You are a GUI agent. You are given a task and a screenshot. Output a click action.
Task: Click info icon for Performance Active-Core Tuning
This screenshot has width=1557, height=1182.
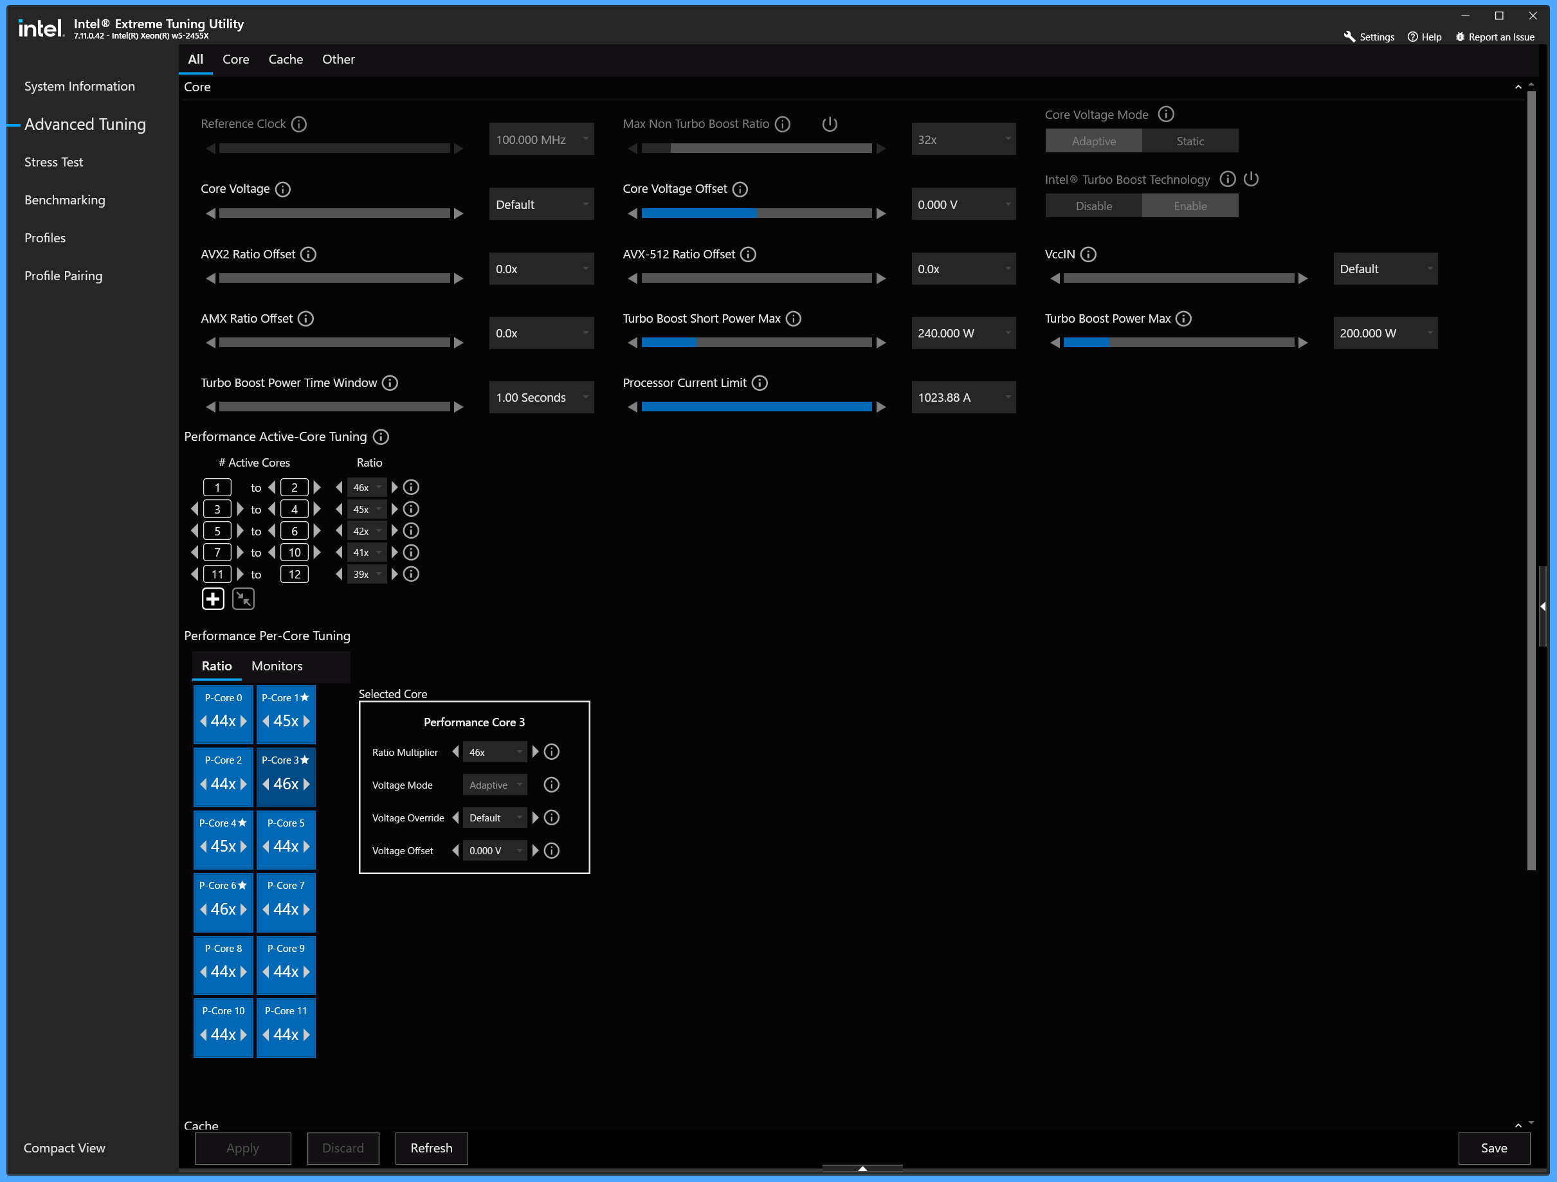point(381,437)
